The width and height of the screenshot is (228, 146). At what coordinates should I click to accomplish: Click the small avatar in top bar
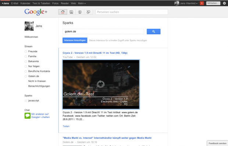tap(177, 3)
